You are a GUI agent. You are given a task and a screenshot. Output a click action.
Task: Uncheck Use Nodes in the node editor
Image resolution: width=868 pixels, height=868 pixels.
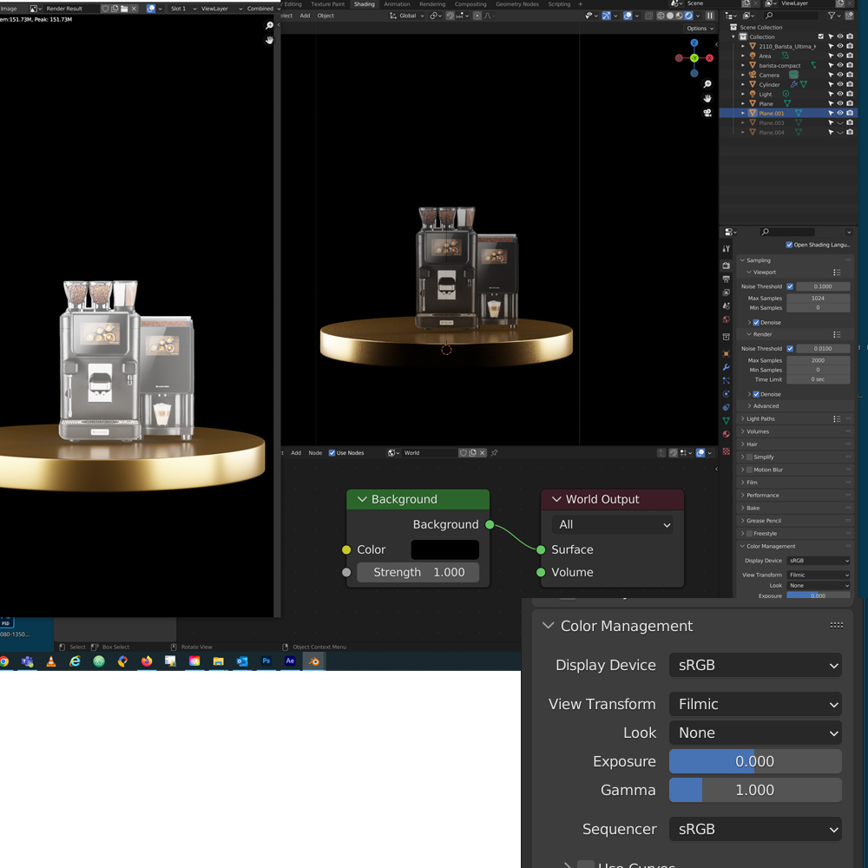(332, 453)
